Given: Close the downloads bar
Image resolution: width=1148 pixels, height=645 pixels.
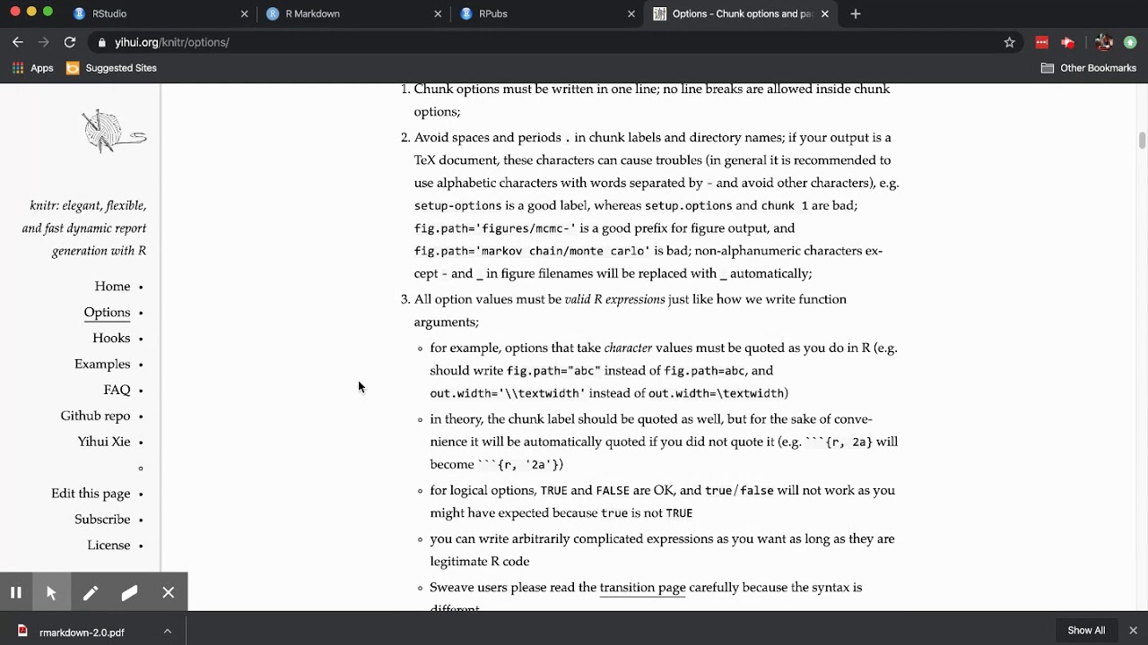Looking at the screenshot, I should (1133, 631).
